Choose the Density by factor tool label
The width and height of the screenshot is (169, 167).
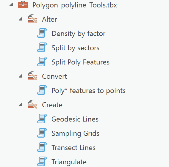[79, 34]
